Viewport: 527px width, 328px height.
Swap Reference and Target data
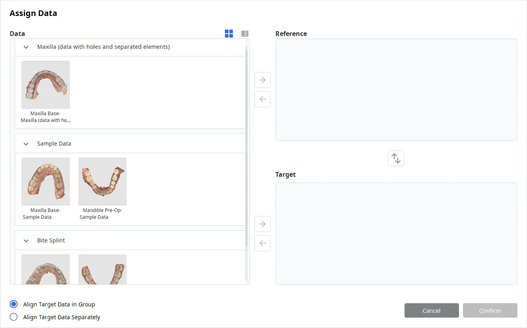(396, 158)
